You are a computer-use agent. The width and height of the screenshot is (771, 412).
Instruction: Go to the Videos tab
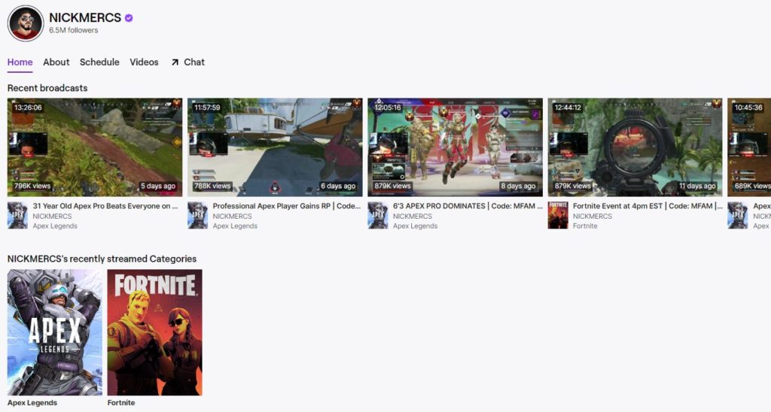coord(144,62)
